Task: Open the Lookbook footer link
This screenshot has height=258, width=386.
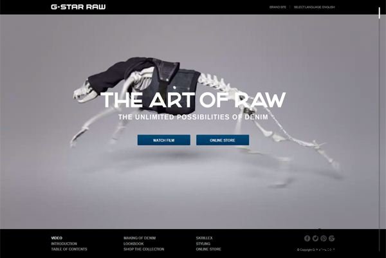Action: point(134,244)
